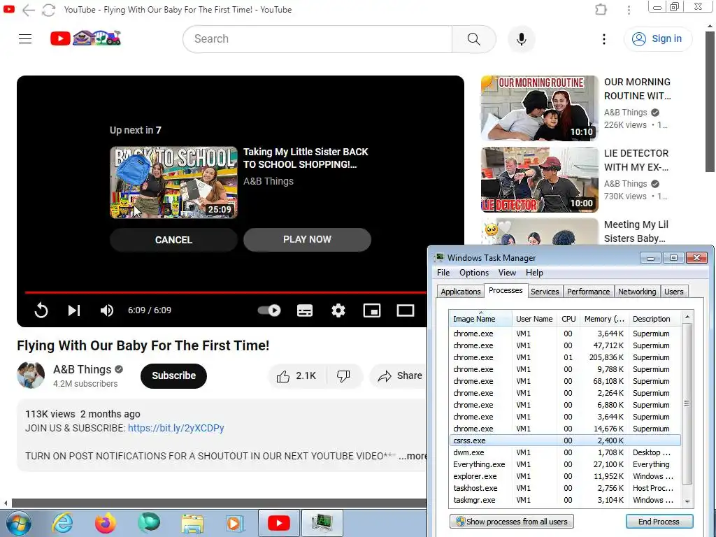Switch to Applications tab
Viewport: 716px width, 537px height.
coord(460,292)
